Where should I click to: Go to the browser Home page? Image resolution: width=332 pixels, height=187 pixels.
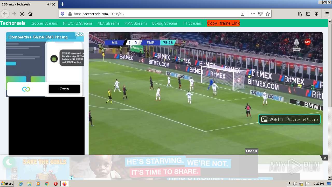[x=30, y=14]
